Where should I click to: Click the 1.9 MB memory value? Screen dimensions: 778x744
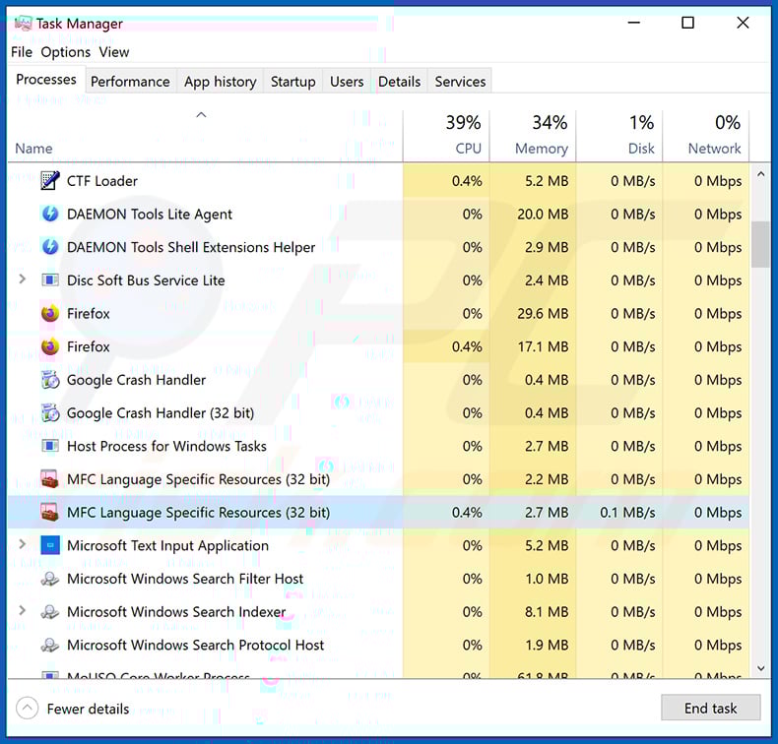(547, 645)
